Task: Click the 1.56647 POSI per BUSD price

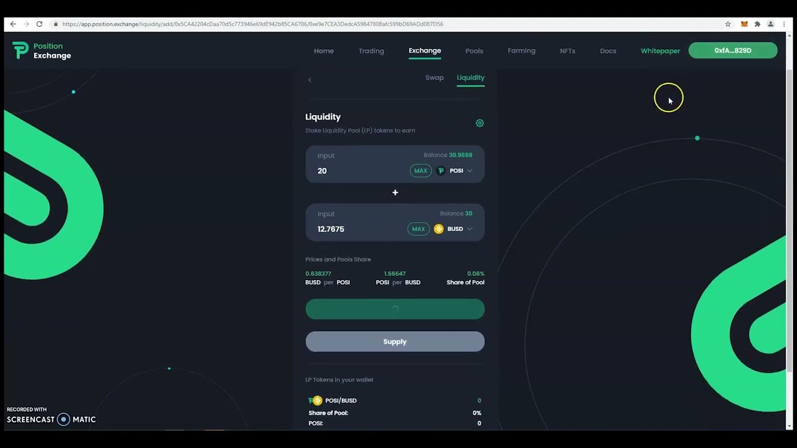Action: (x=395, y=274)
